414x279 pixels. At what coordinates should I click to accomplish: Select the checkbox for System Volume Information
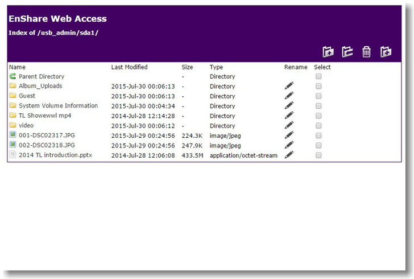(x=318, y=106)
